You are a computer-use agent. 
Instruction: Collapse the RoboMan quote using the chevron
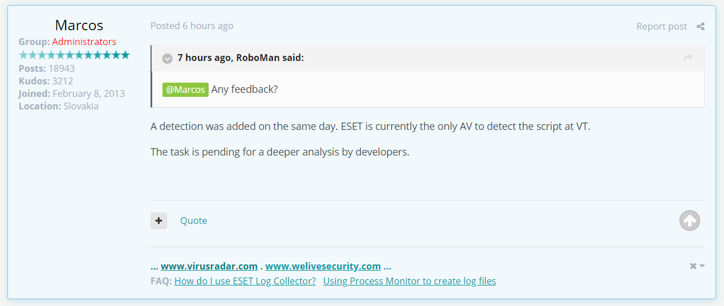167,58
